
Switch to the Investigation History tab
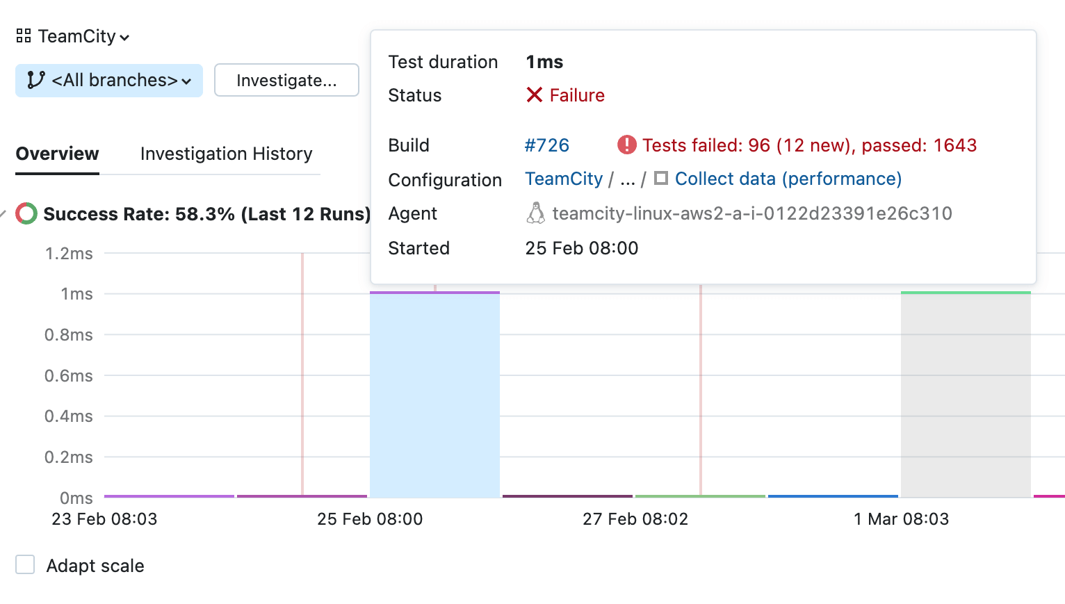coord(226,154)
